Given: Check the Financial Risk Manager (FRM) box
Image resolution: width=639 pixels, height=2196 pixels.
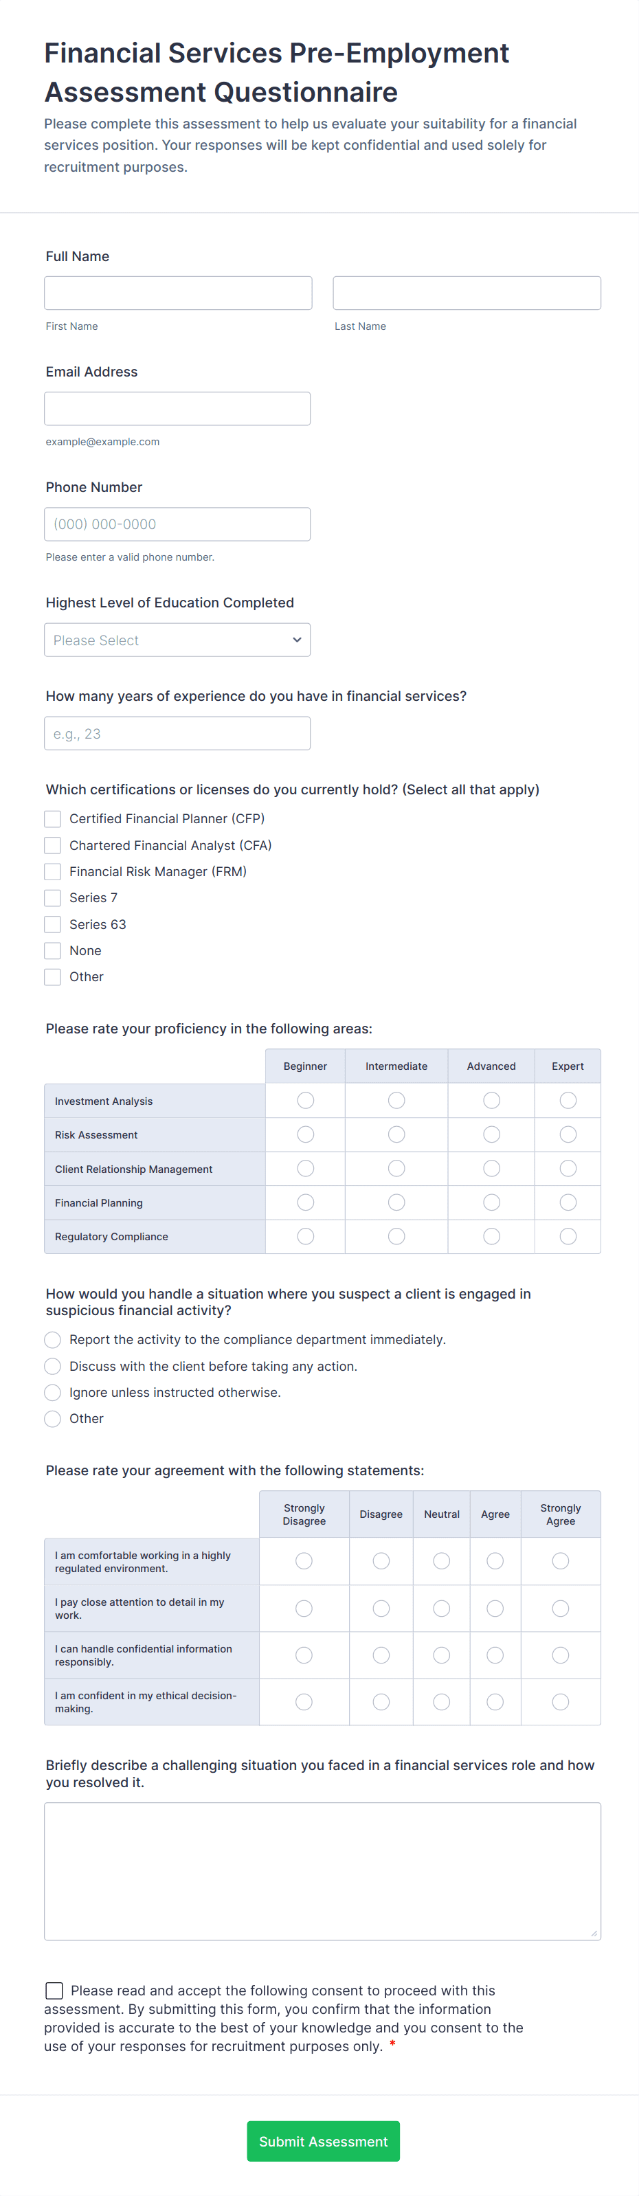Looking at the screenshot, I should click(x=52, y=871).
